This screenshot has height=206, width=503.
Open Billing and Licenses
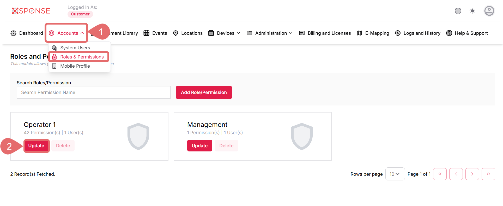pyautogui.click(x=325, y=33)
